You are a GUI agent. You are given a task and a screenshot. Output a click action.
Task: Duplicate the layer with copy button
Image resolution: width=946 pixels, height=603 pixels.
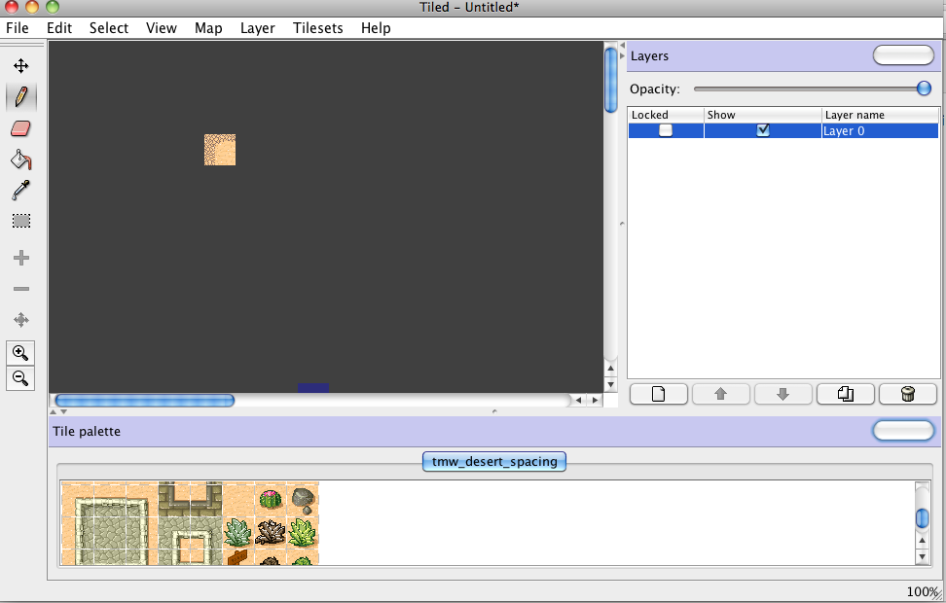point(846,394)
